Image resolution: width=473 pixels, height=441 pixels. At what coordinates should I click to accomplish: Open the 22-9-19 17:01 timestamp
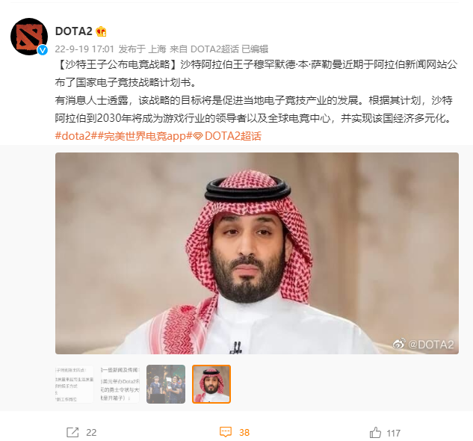click(84, 49)
